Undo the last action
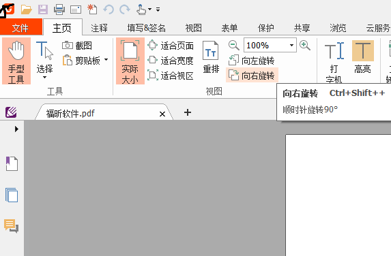 click(108, 10)
